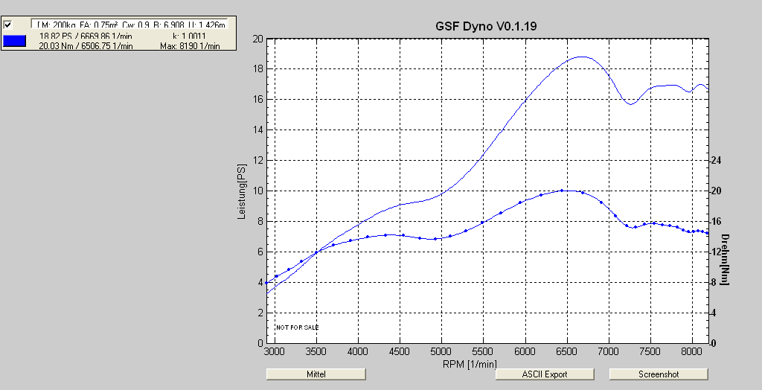Image resolution: width=762 pixels, height=390 pixels.
Task: Click the highest peak of the power curve
Action: pos(581,57)
